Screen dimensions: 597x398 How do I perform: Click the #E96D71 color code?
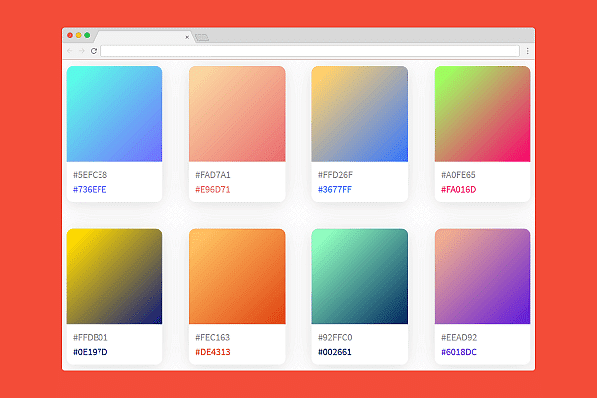click(213, 189)
